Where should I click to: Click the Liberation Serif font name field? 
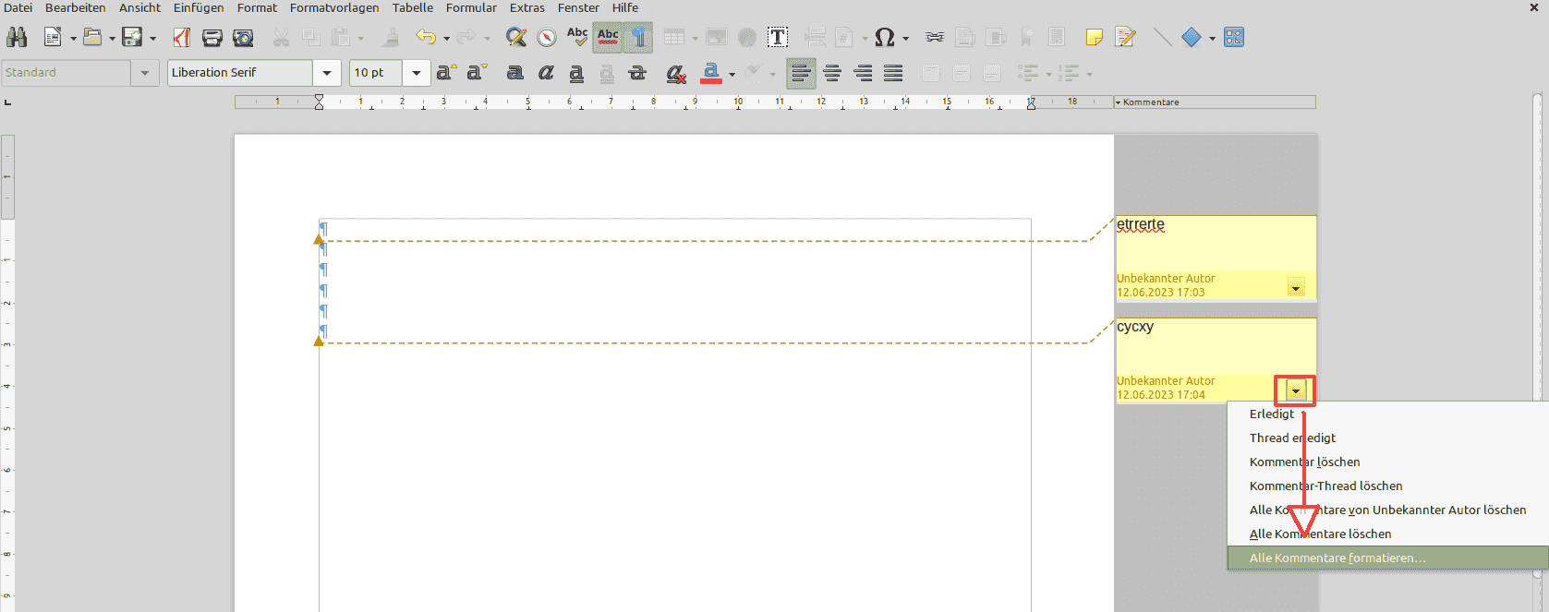(240, 73)
